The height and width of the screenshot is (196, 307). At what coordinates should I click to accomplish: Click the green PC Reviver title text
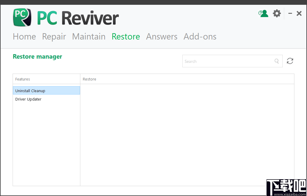(x=46, y=18)
